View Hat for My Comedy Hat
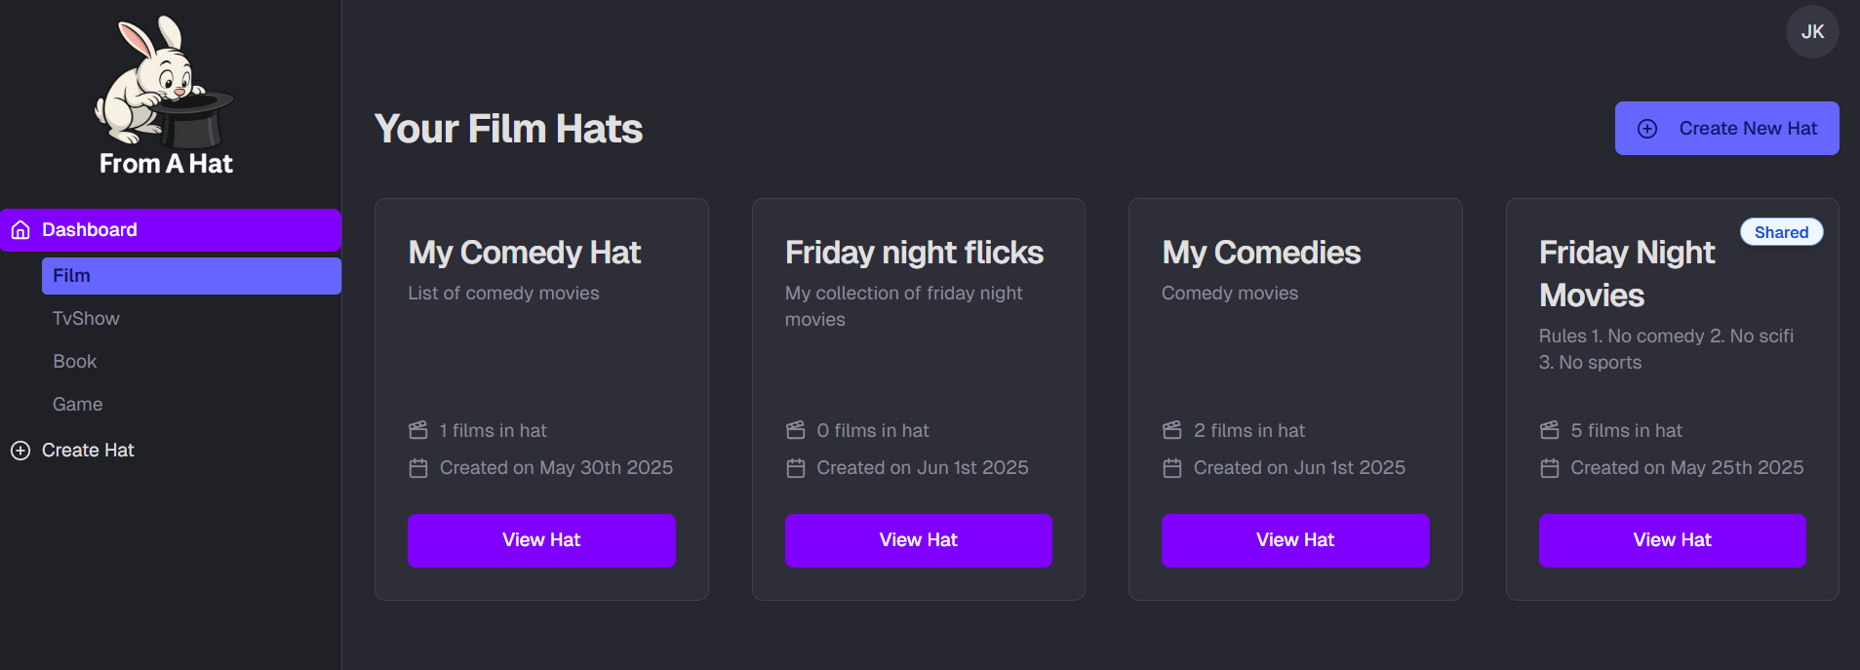Screen dimensions: 1860x670 [x=541, y=540]
